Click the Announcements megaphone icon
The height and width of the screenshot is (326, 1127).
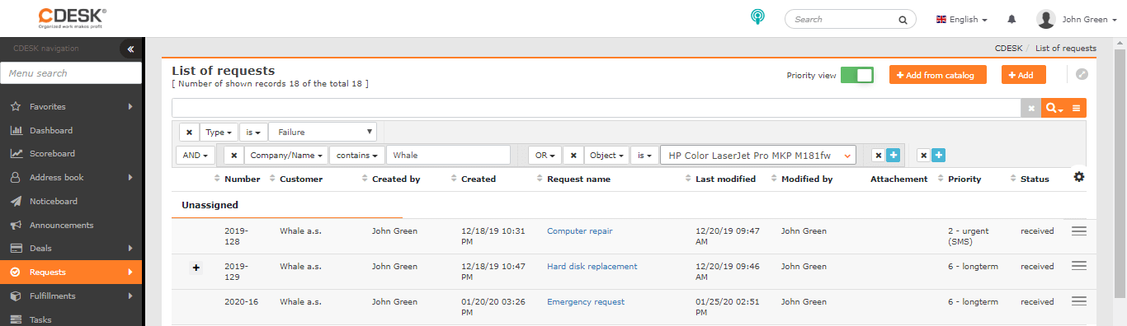(x=15, y=225)
